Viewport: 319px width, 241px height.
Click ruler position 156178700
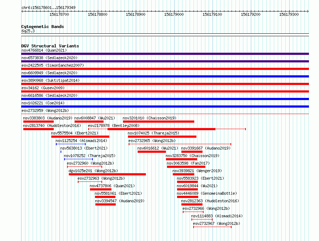tap(59, 14)
